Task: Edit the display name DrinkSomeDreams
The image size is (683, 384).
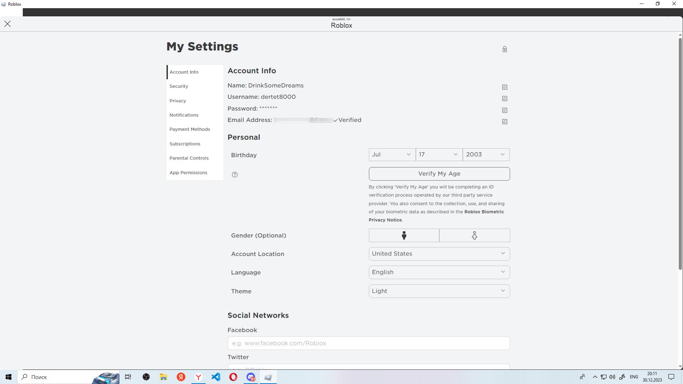Action: pyautogui.click(x=504, y=87)
